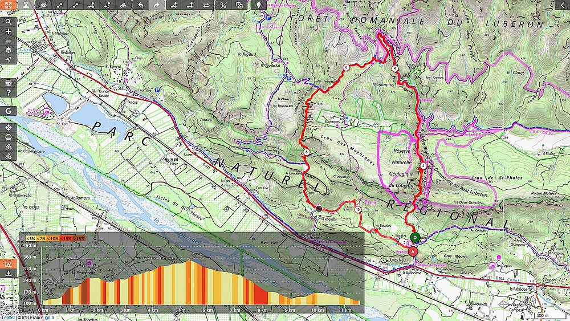Screen dimensions: 570x321
Task: Click the >15% slope legend swatch
Action: tap(79, 238)
